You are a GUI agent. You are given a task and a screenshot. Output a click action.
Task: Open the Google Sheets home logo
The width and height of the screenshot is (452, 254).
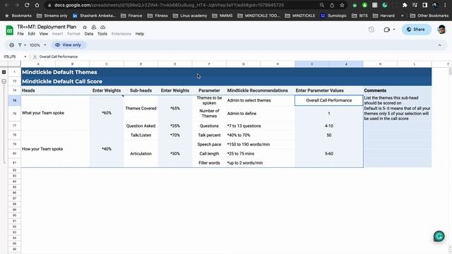pos(9,30)
